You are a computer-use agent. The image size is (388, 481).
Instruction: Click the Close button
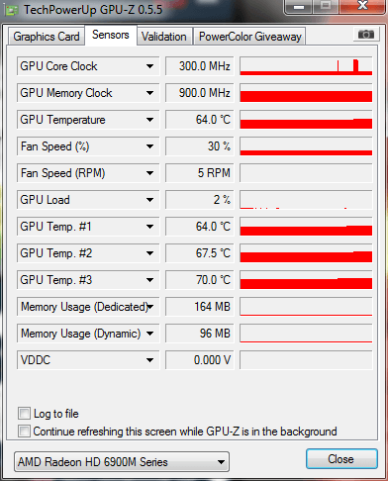[341, 459]
